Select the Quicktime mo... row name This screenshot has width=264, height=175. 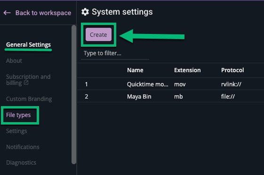[147, 84]
